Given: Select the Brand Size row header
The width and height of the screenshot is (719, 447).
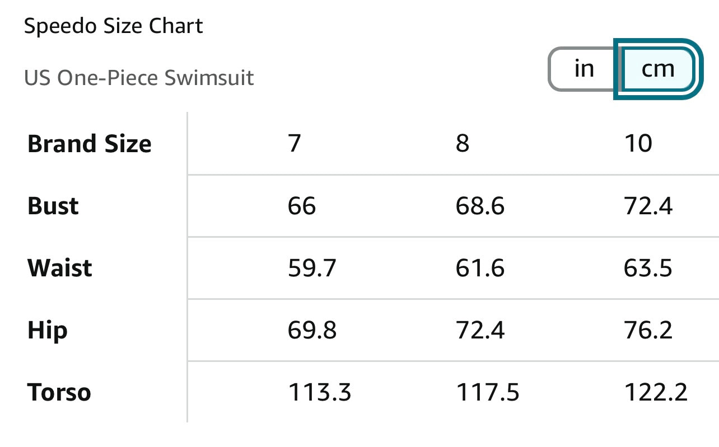Looking at the screenshot, I should click(x=90, y=144).
